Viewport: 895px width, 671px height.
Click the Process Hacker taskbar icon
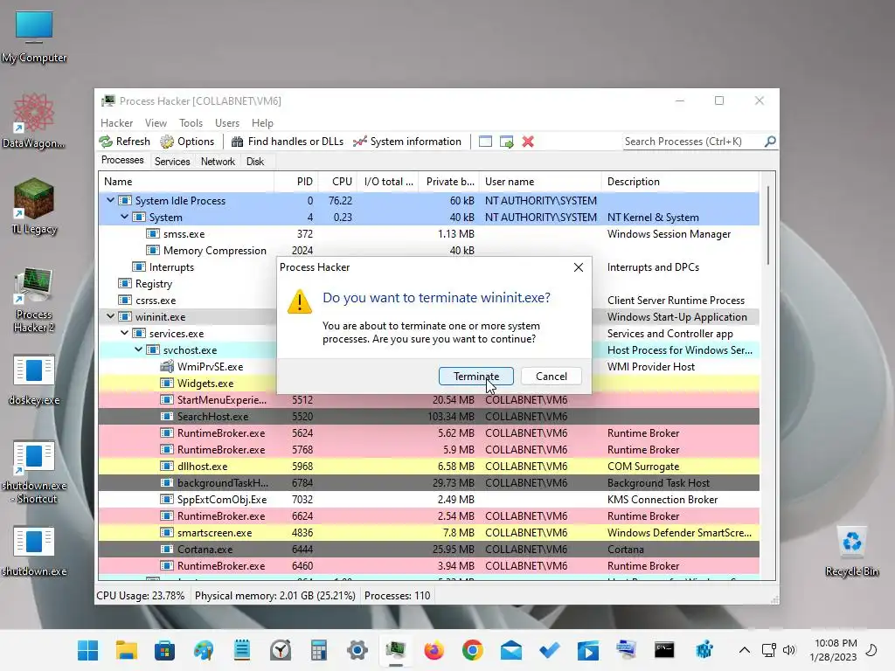coord(396,650)
